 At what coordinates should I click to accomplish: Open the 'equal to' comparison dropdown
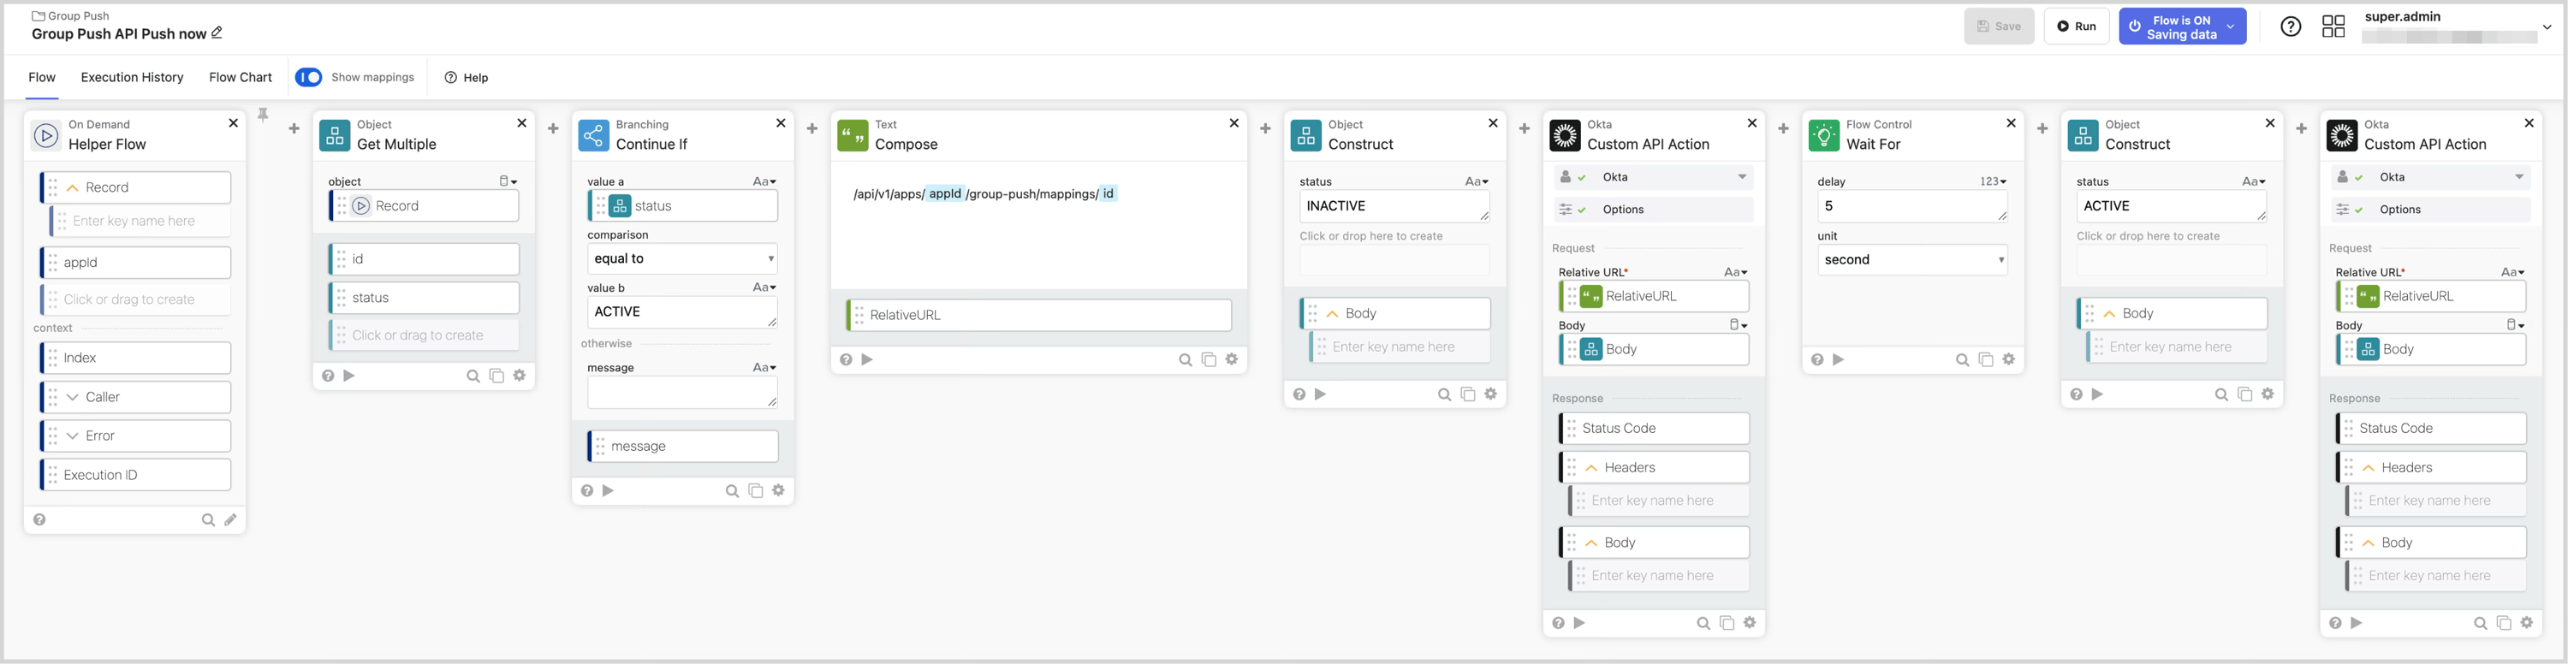tap(682, 258)
